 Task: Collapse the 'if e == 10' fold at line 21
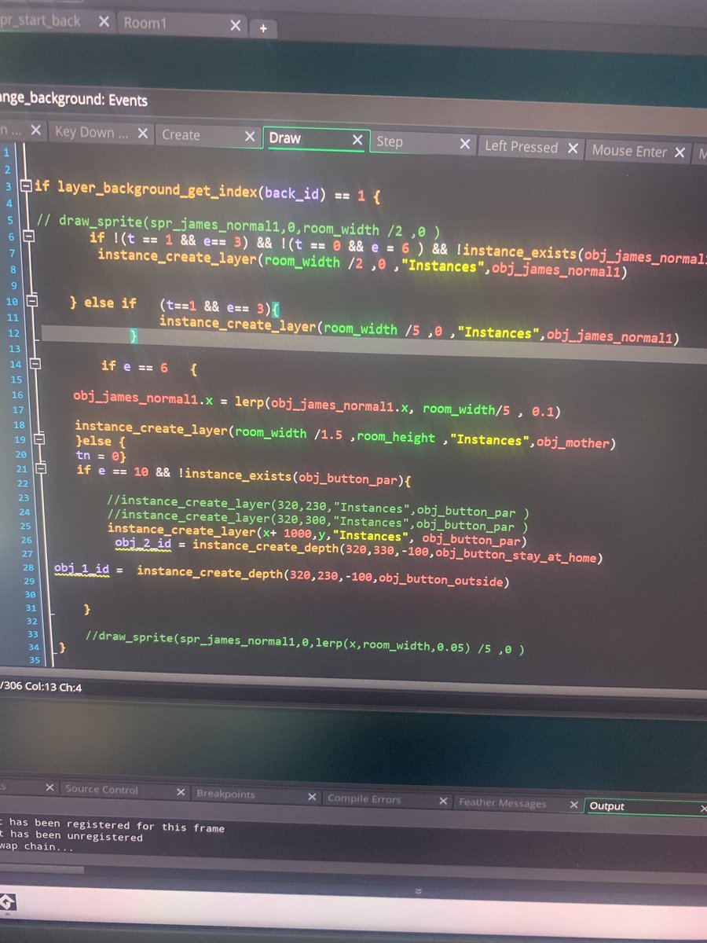(42, 469)
